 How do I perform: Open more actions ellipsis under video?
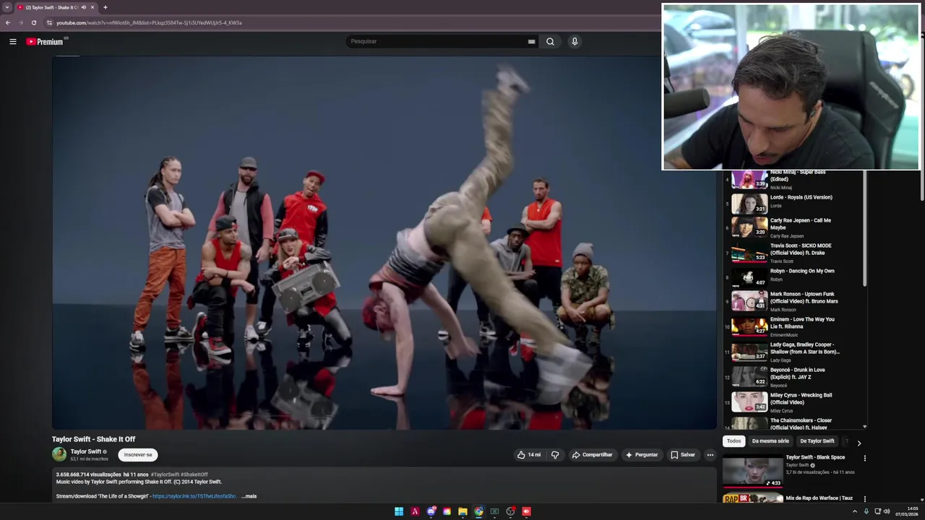[710, 455]
